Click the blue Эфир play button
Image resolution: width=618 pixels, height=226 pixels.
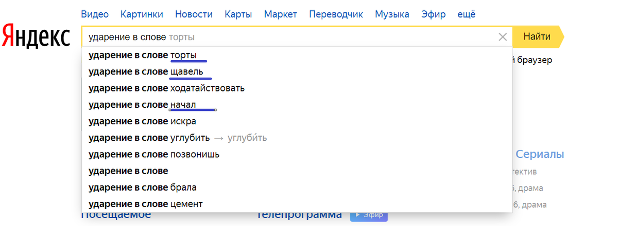tap(368, 216)
